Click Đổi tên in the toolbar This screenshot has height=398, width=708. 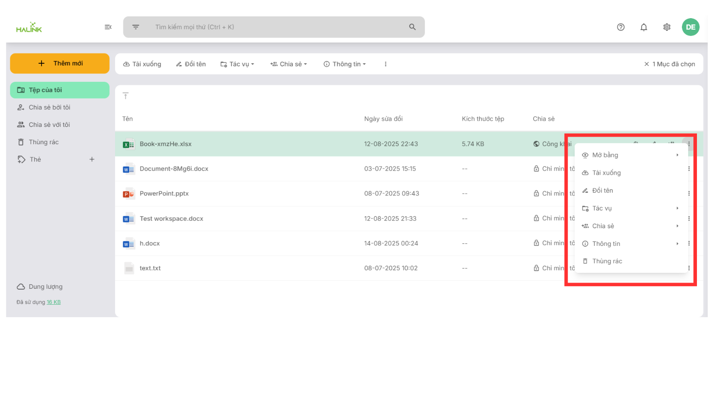tap(191, 64)
